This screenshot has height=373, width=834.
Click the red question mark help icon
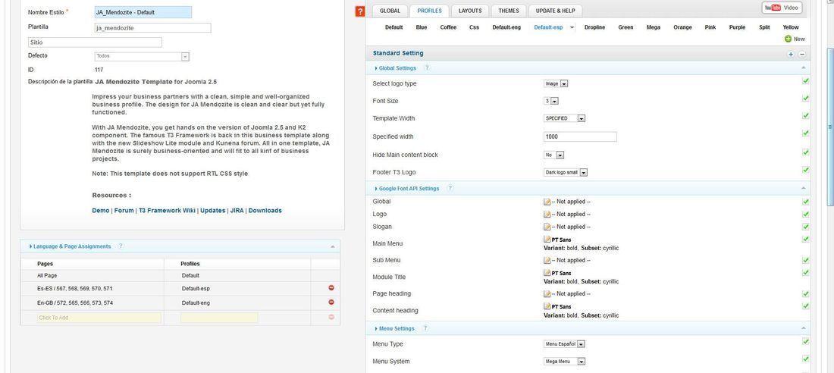point(360,11)
